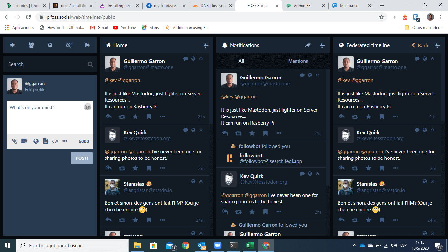Attach media with paperclip icon
Screen dimensions: 448x252
tap(14, 141)
